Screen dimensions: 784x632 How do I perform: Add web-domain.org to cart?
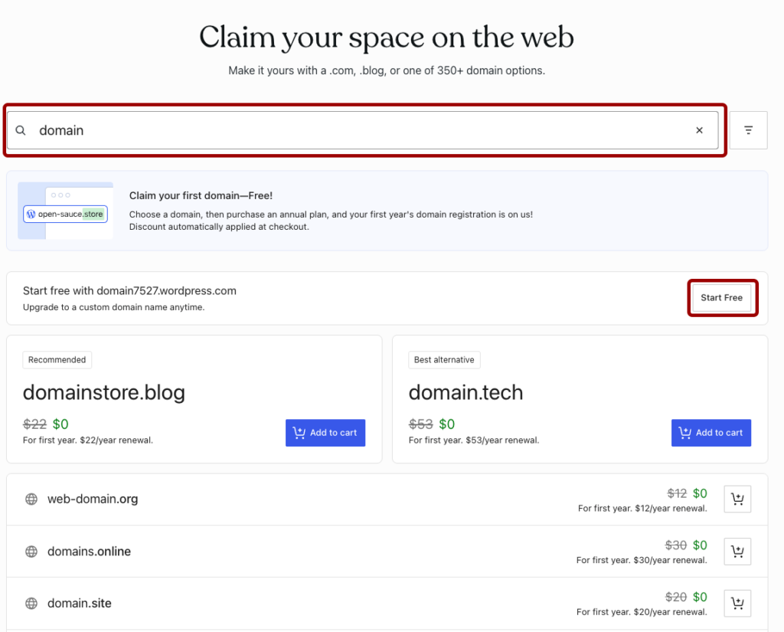pos(737,499)
